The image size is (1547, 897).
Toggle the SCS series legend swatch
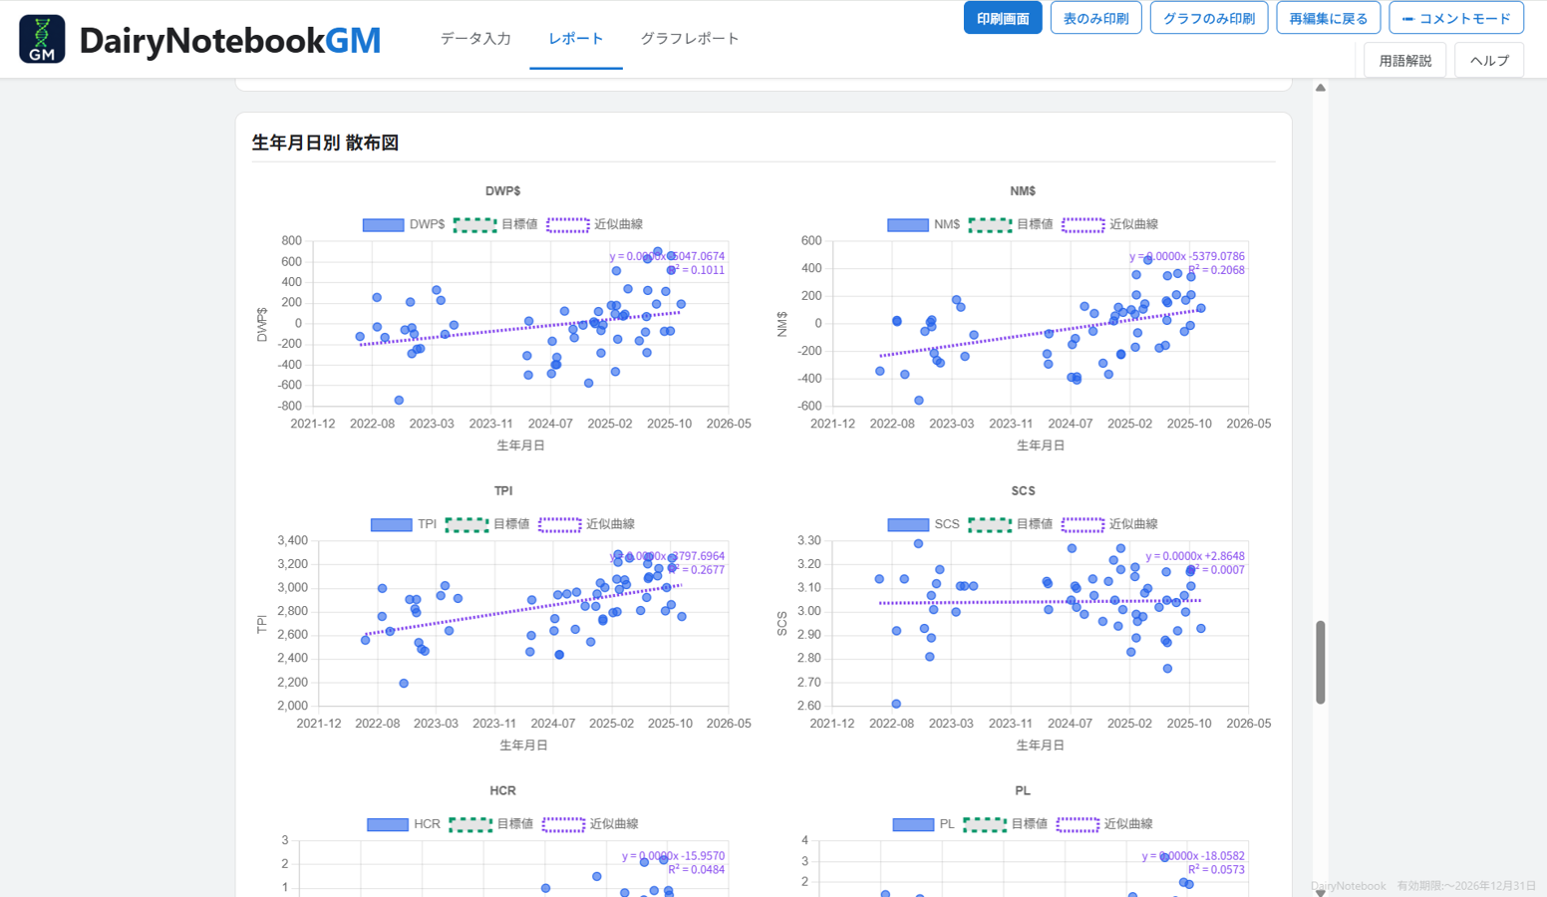(x=908, y=524)
